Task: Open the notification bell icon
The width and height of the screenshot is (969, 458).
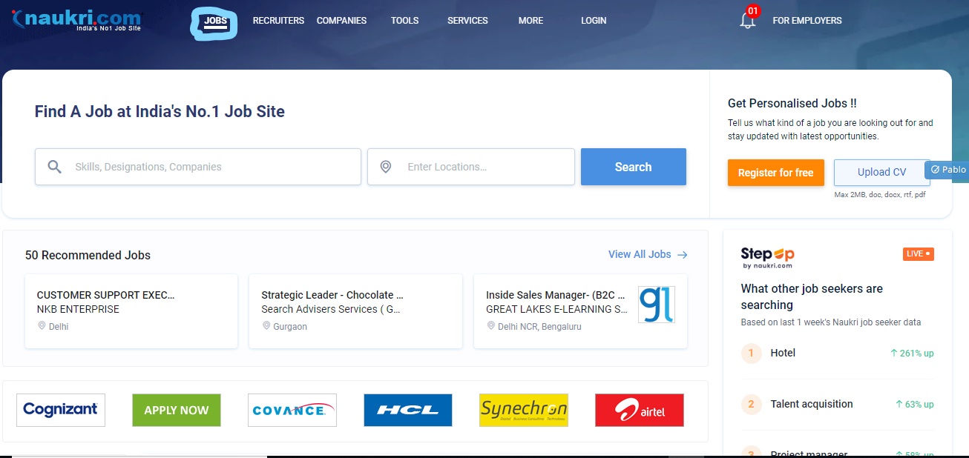Action: coord(748,21)
